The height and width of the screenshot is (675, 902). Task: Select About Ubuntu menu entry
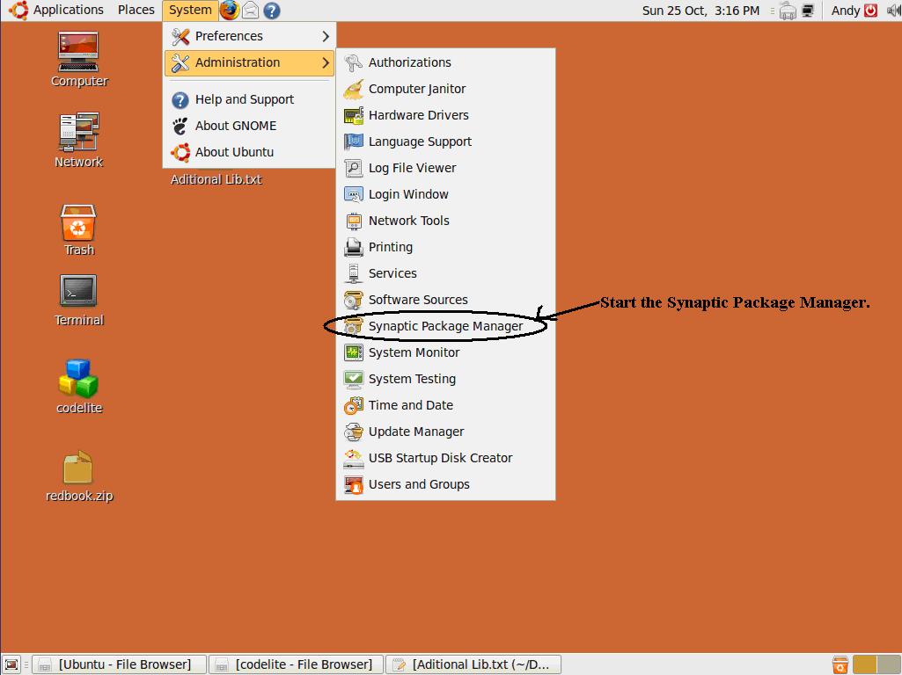coord(248,152)
